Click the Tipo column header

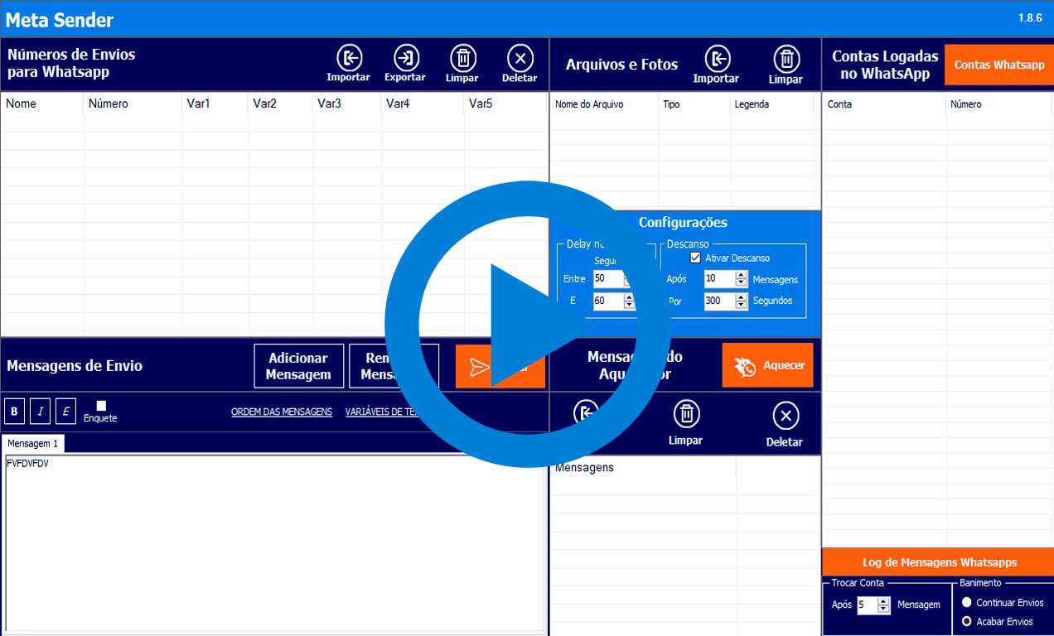(694, 104)
